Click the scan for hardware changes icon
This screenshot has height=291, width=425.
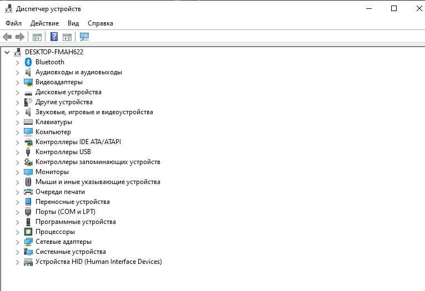pos(84,37)
